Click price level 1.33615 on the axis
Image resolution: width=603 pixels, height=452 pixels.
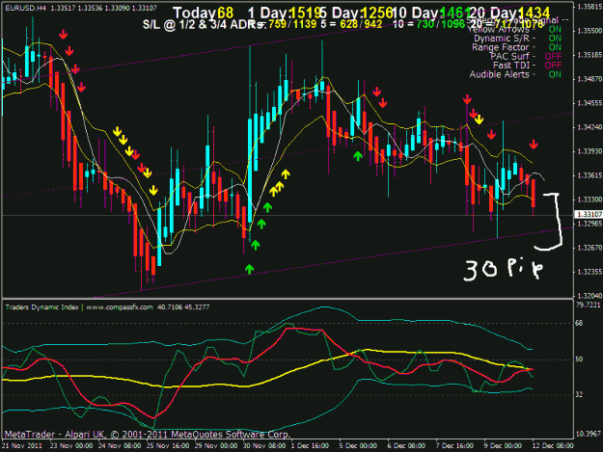(x=589, y=175)
